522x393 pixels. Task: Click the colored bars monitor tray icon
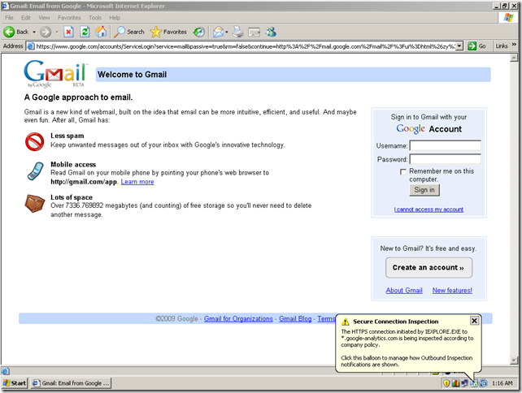[x=455, y=383]
